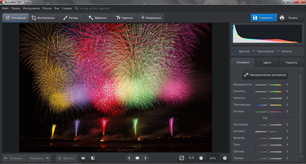306x164 pixels.
Task: Click the before/after compare icon
Action: coord(93,158)
